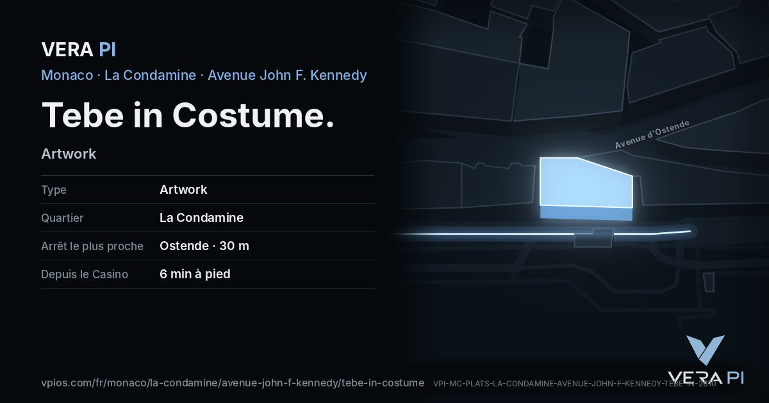The image size is (769, 403).
Task: Open the Avenue John F. Kennedy breadcrumb
Action: [287, 75]
